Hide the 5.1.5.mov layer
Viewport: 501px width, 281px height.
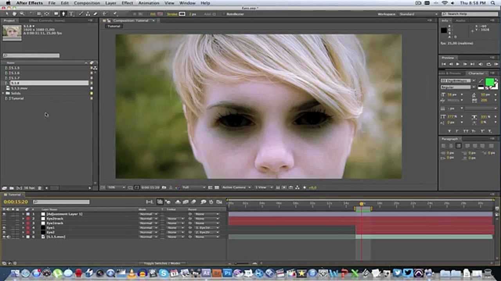(4, 237)
